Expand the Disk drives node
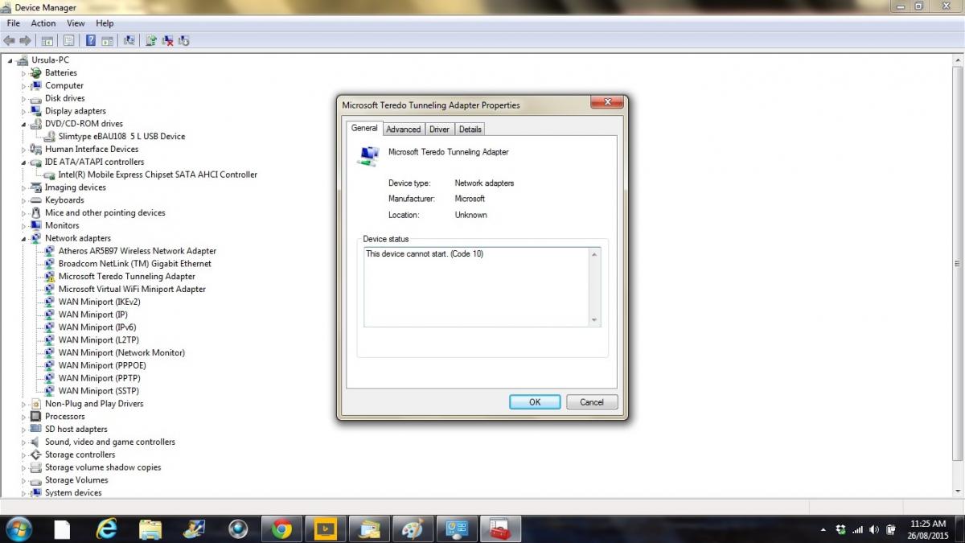This screenshot has width=965, height=543. point(23,98)
